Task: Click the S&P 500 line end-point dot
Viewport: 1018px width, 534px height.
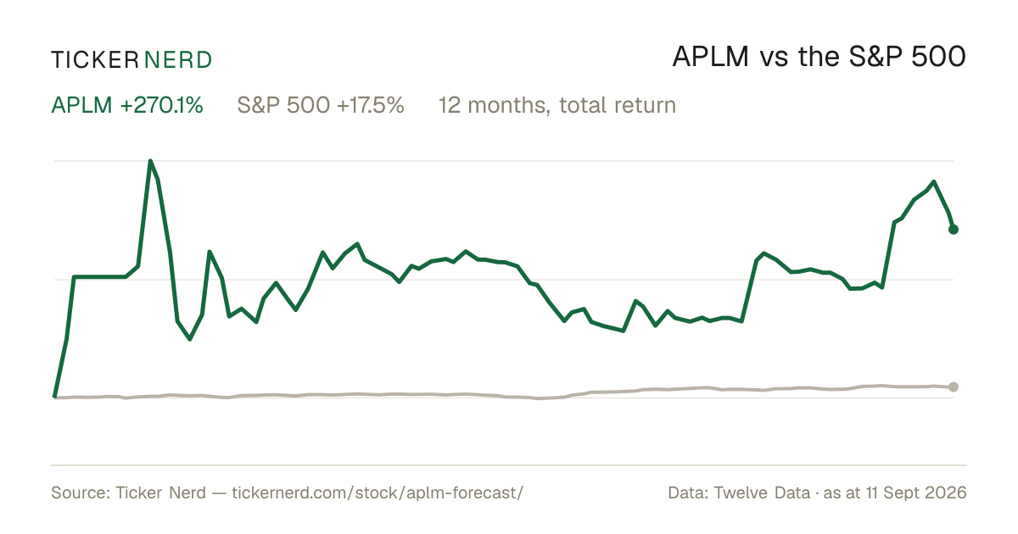Action: [954, 387]
